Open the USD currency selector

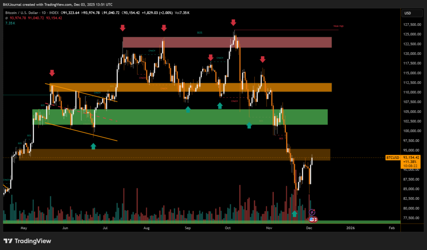coord(408,13)
